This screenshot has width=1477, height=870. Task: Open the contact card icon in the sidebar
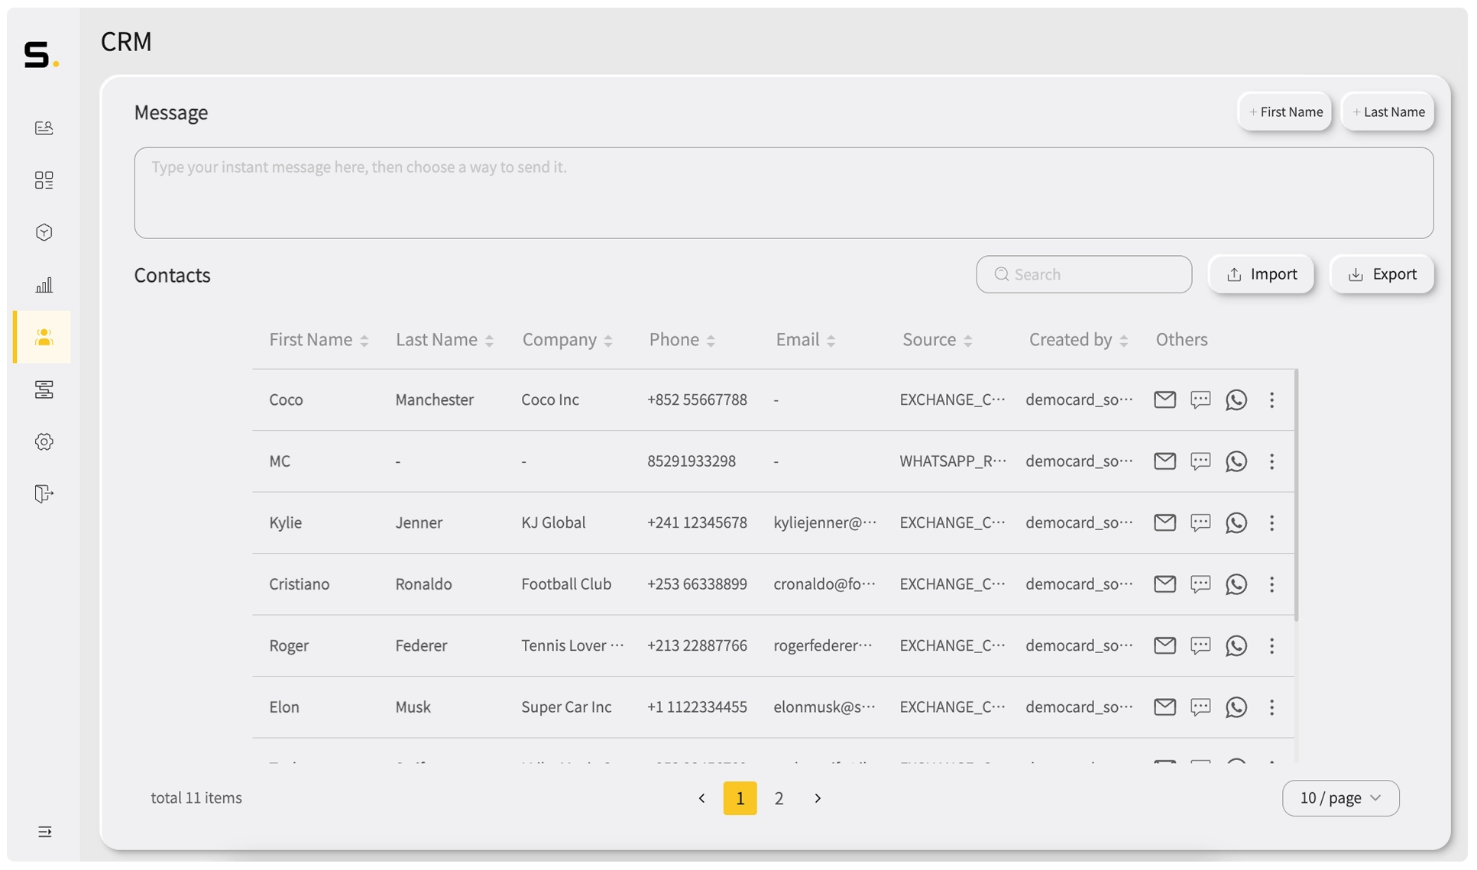[x=44, y=128]
